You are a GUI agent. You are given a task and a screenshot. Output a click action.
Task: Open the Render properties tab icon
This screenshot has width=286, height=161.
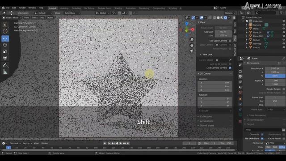click(240, 72)
